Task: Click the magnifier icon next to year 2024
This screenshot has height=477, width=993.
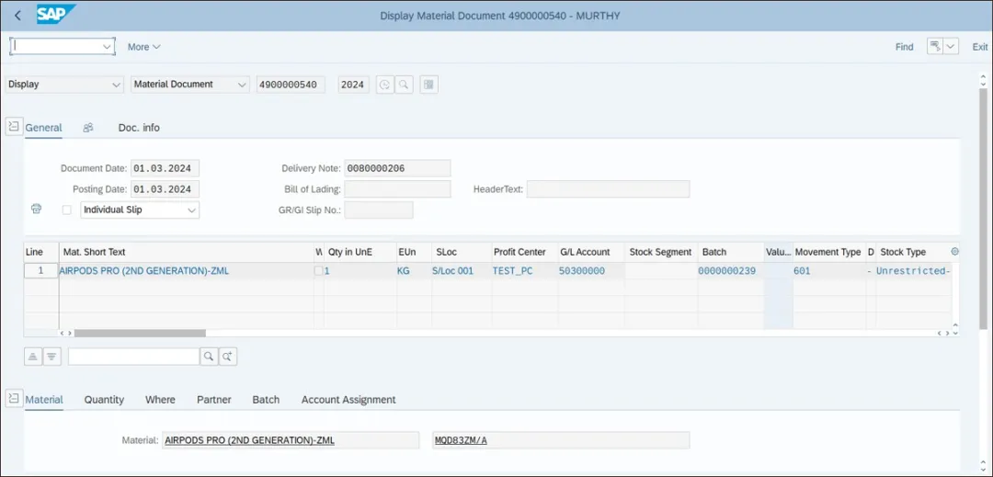Action: (404, 85)
